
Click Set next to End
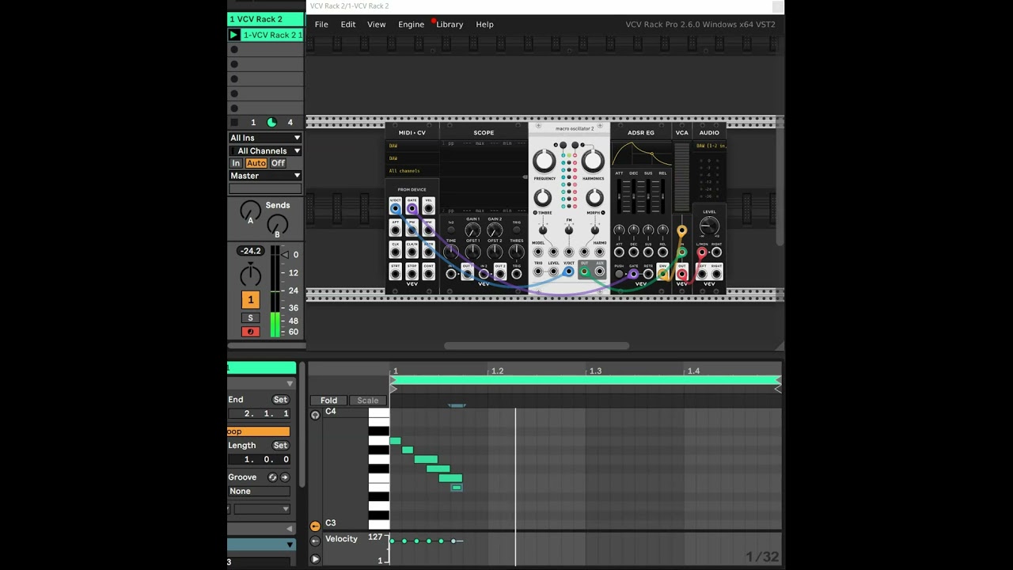click(280, 400)
